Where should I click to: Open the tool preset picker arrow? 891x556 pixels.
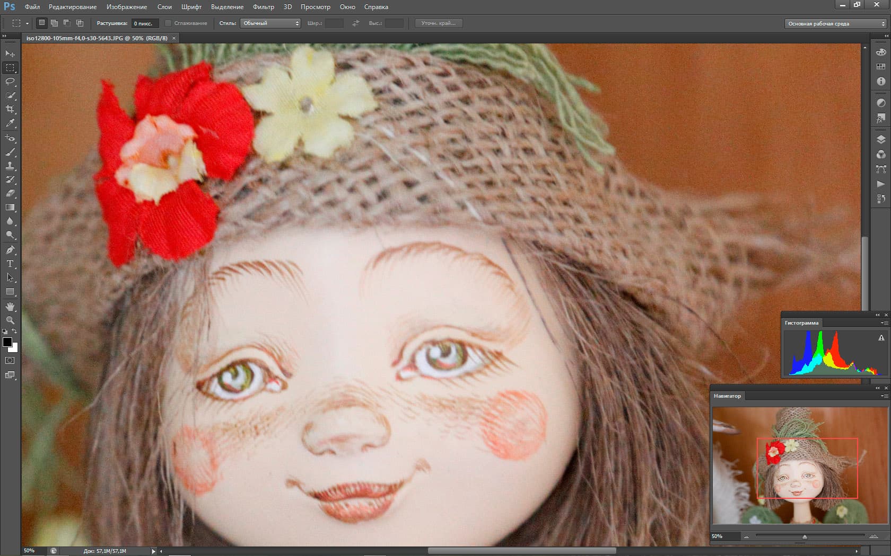27,23
